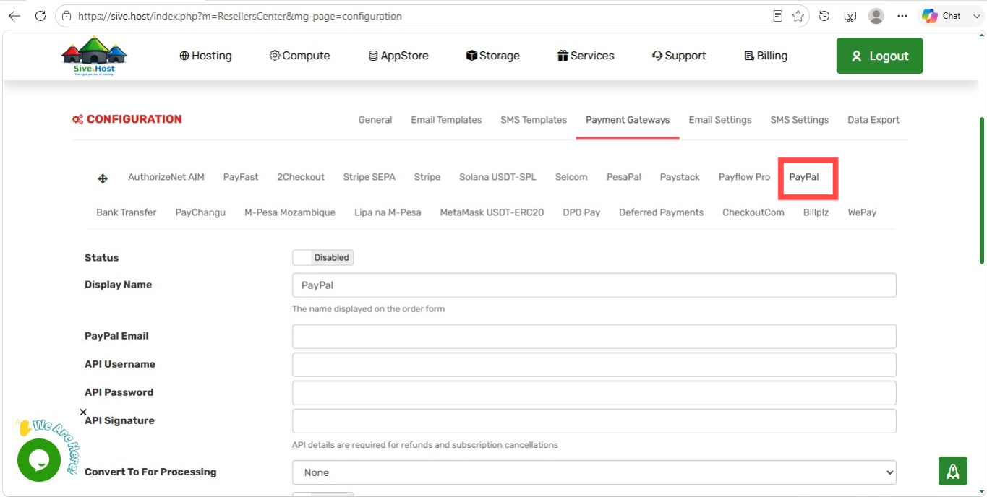This screenshot has width=987, height=497.
Task: Switch to the SMS Settings tab
Action: coord(800,120)
